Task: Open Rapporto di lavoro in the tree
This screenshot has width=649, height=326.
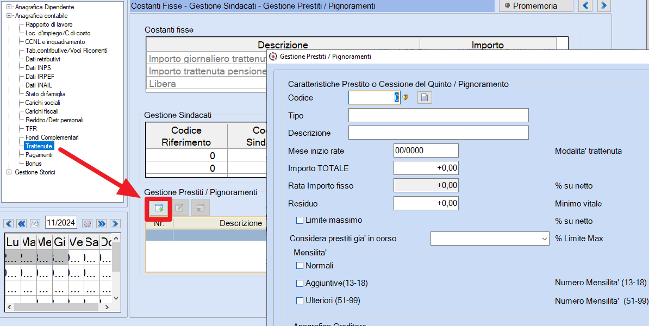Action: (49, 24)
